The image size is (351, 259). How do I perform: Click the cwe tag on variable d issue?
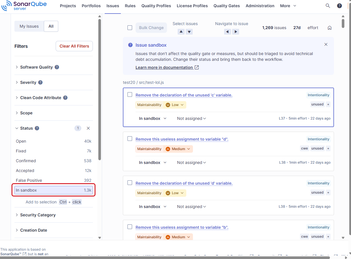(304, 148)
